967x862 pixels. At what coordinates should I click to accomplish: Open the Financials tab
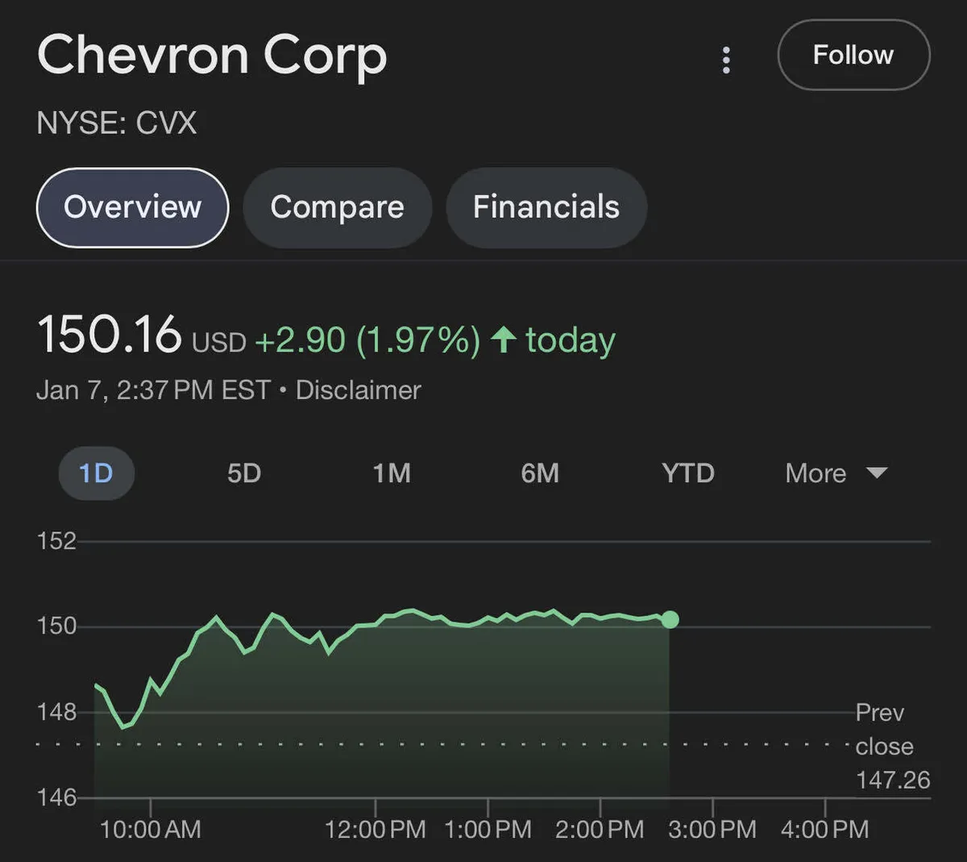(546, 207)
